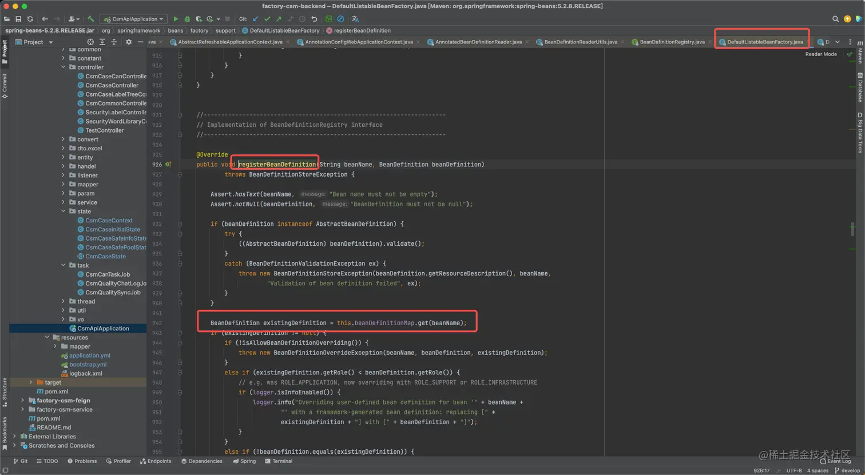The image size is (865, 475).
Task: Toggle the Structure tool window sidebar button
Action: pos(5,392)
